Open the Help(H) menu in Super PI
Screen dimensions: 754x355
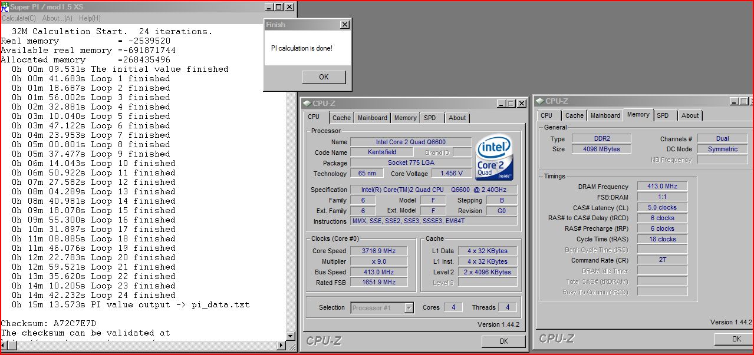(90, 18)
